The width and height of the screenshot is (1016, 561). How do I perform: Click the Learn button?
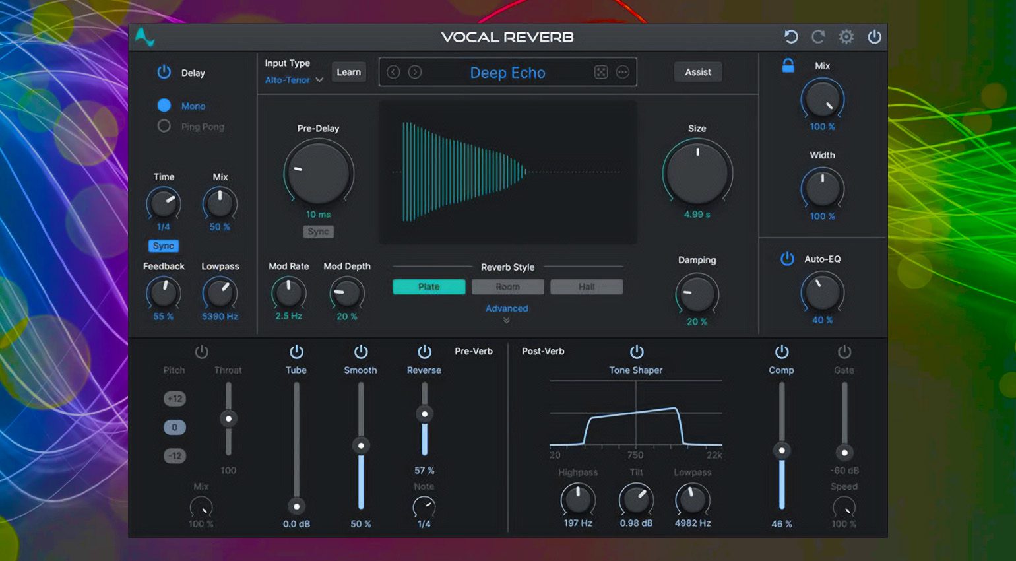click(348, 72)
